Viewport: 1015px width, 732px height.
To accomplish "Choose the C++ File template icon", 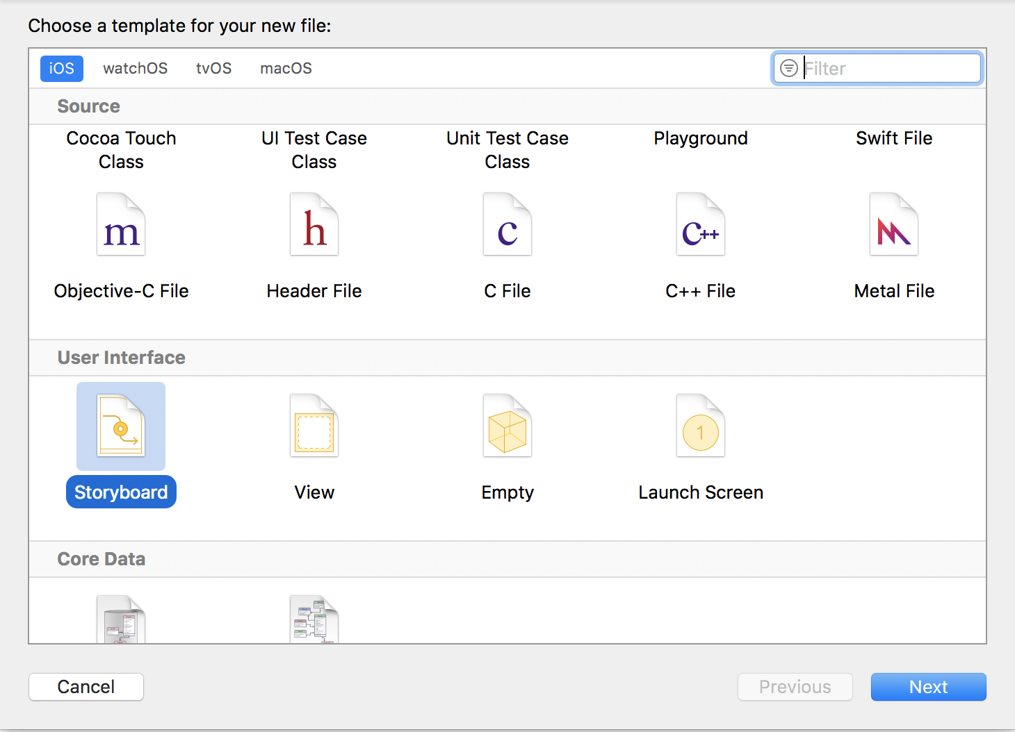I will [701, 224].
